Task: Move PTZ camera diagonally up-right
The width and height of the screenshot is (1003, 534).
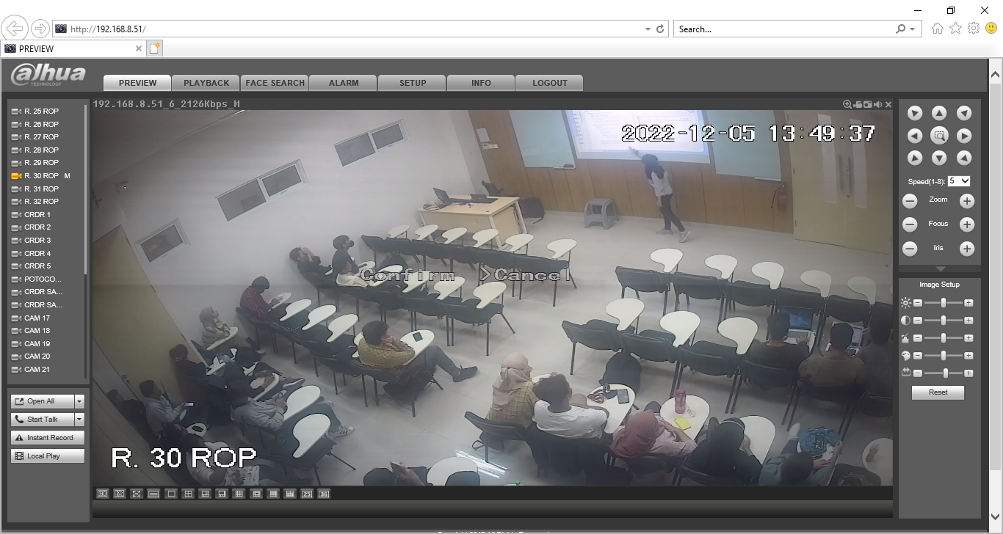Action: pyautogui.click(x=964, y=113)
